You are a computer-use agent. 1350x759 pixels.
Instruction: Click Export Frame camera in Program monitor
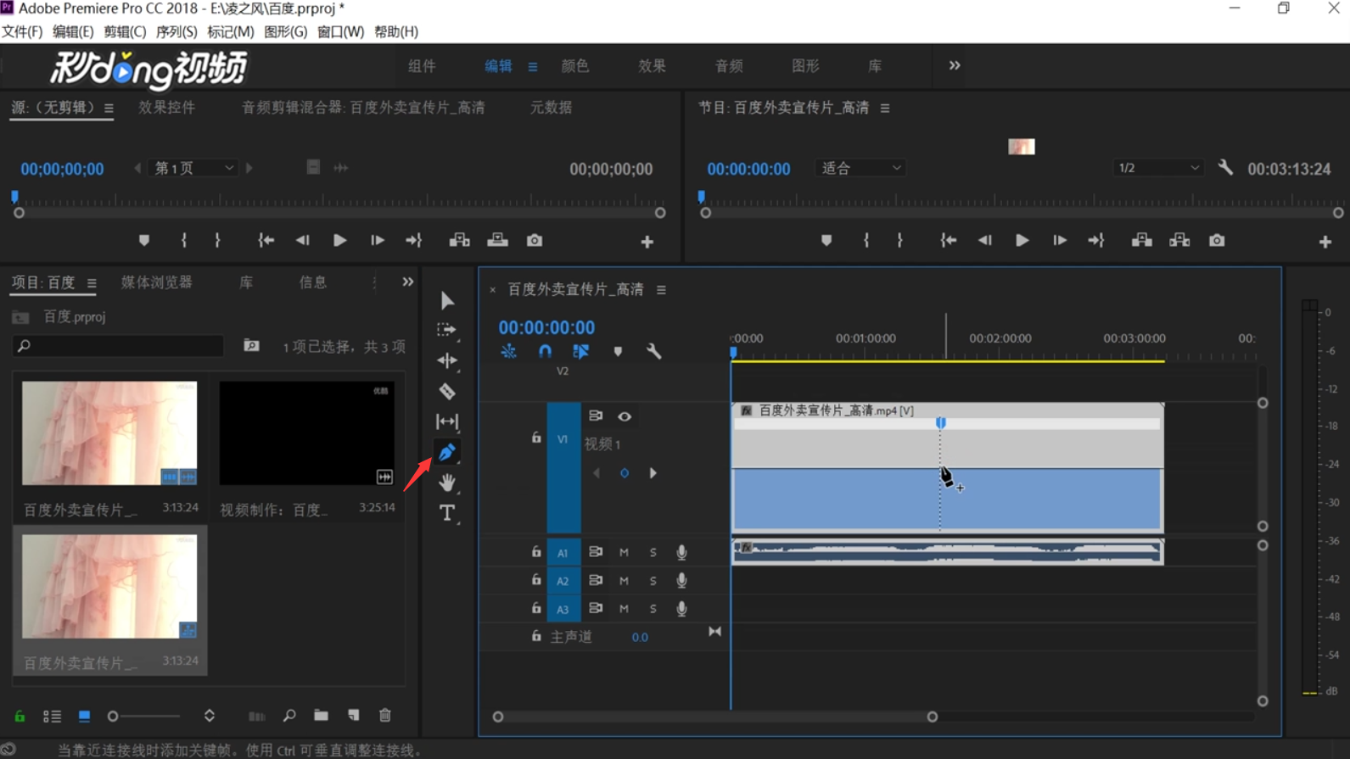click(x=1217, y=241)
